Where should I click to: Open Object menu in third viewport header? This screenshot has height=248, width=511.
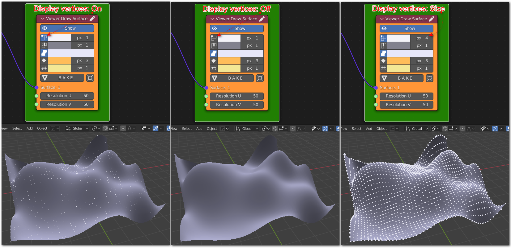tap(382, 129)
